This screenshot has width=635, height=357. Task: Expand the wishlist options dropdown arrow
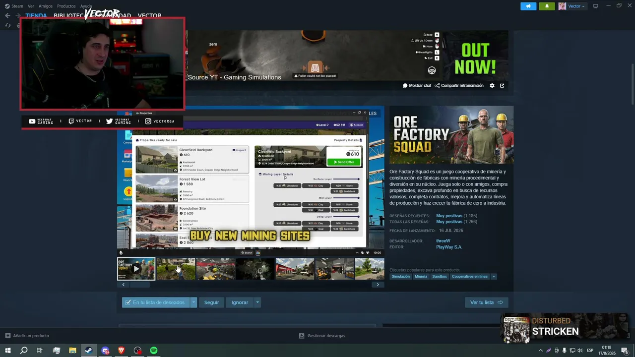[193, 302]
